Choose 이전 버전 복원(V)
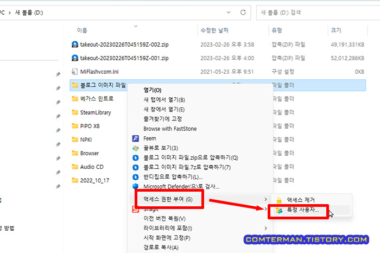 coord(164,218)
